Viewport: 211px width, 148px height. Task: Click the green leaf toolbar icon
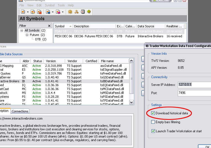(89, 12)
